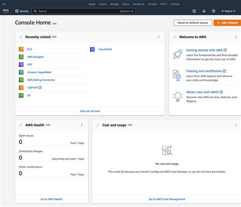Screen dimensions: 241x207
Task: Open the S3 link
Action: (x=29, y=95)
